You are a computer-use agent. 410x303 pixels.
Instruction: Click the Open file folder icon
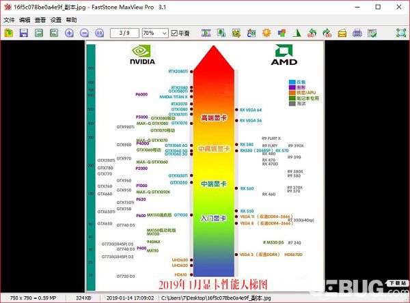[9, 33]
